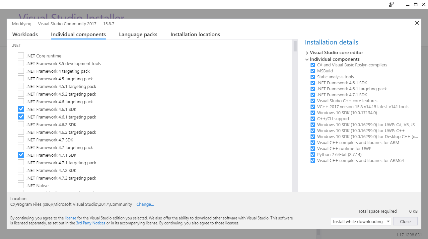Open the Language packs tab

tap(138, 35)
